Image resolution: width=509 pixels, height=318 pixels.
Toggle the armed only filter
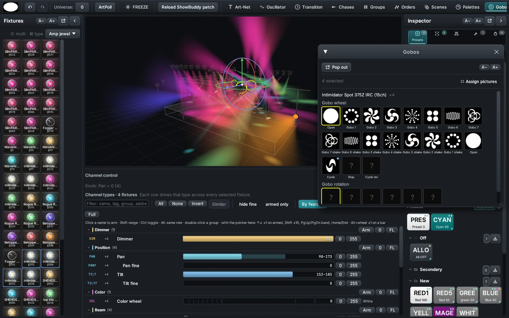(x=277, y=204)
